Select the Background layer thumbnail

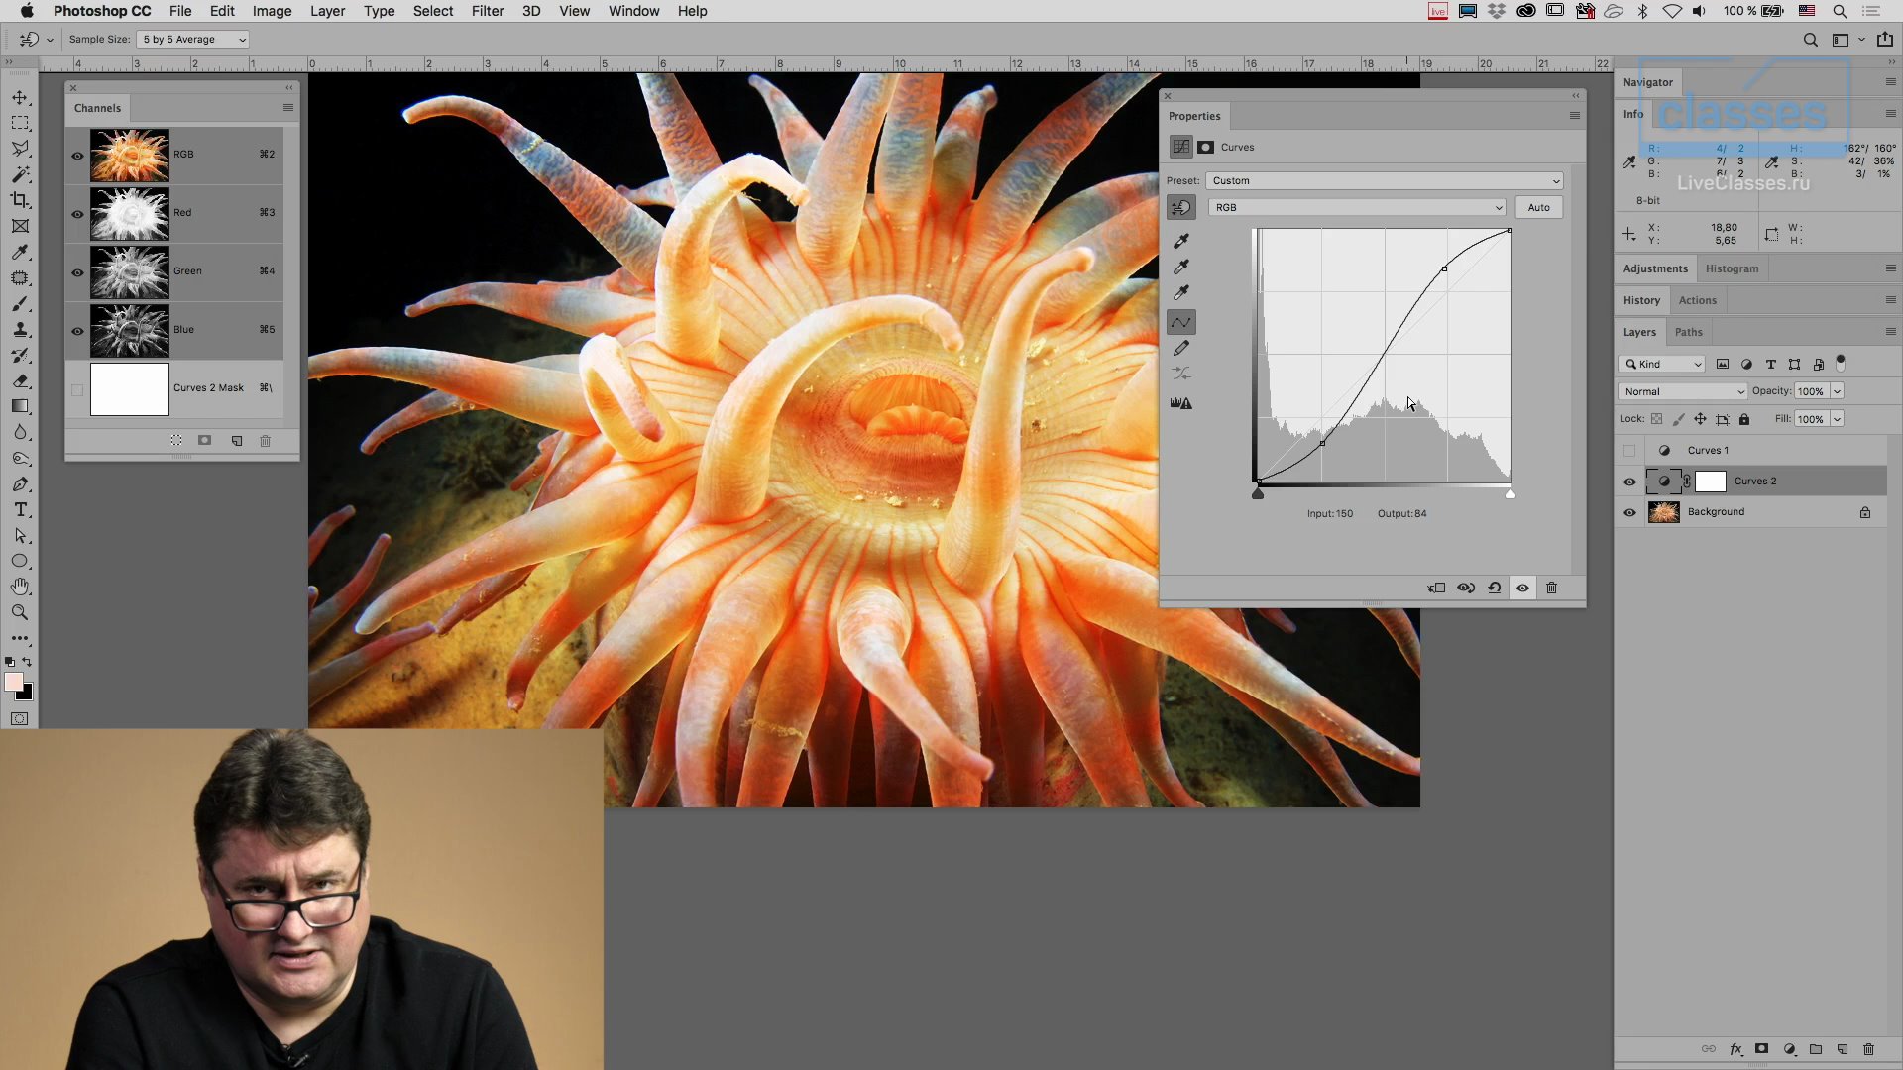tap(1663, 512)
